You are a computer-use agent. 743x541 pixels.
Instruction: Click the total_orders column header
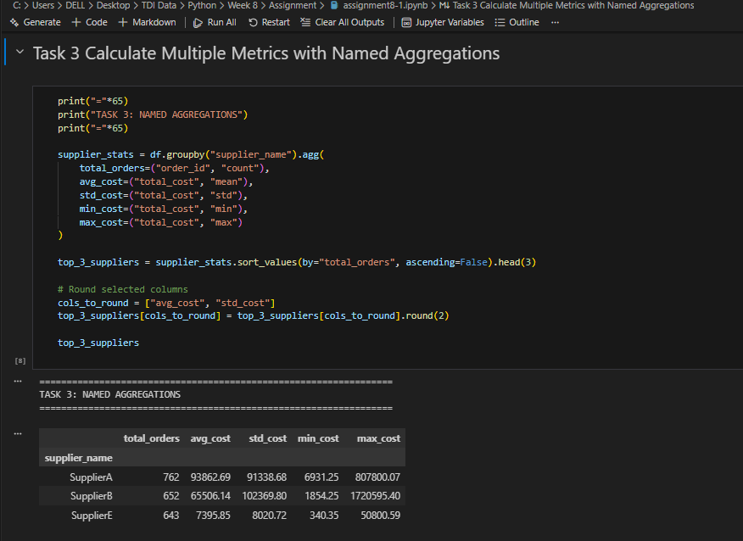[x=151, y=438]
